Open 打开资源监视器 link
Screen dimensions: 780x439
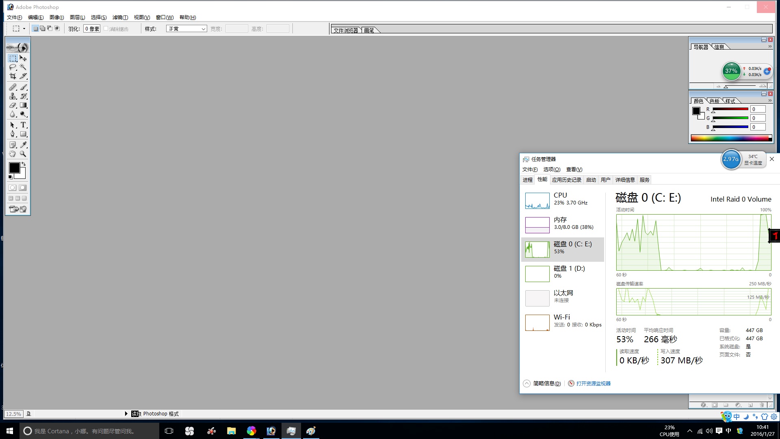pyautogui.click(x=593, y=383)
